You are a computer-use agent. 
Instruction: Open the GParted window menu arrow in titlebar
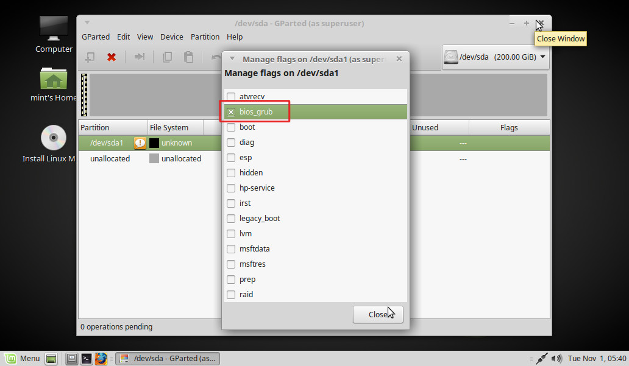[x=87, y=23]
